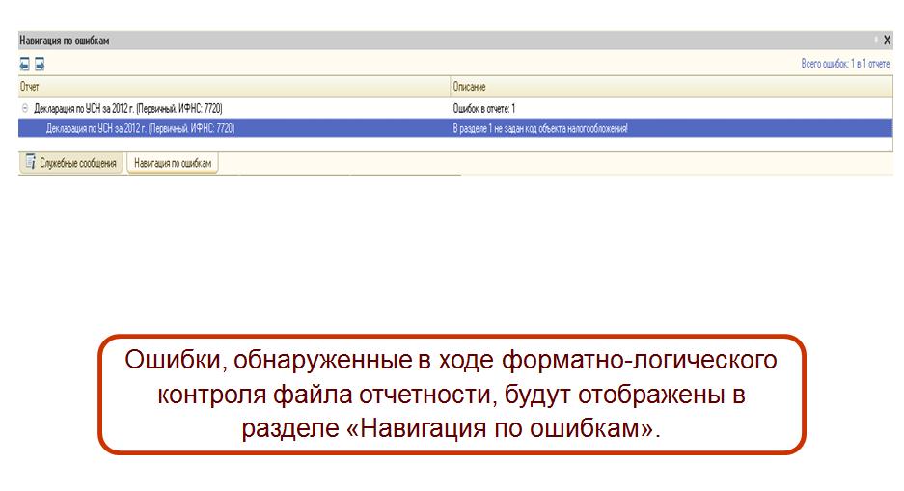Viewport: 904px width, 491px height.
Task: Go to the previous error arrow icon
Action: (25, 65)
